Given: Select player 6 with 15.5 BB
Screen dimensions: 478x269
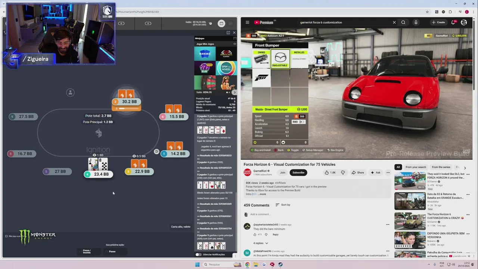Looking at the screenshot, I should [x=173, y=117].
